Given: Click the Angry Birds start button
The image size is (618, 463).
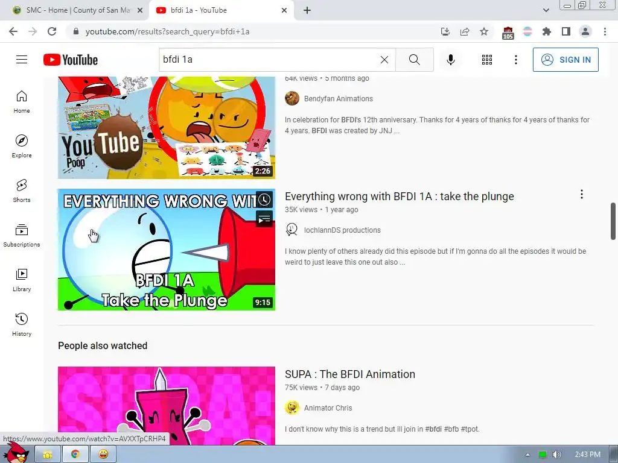Looking at the screenshot, I should coord(16,453).
